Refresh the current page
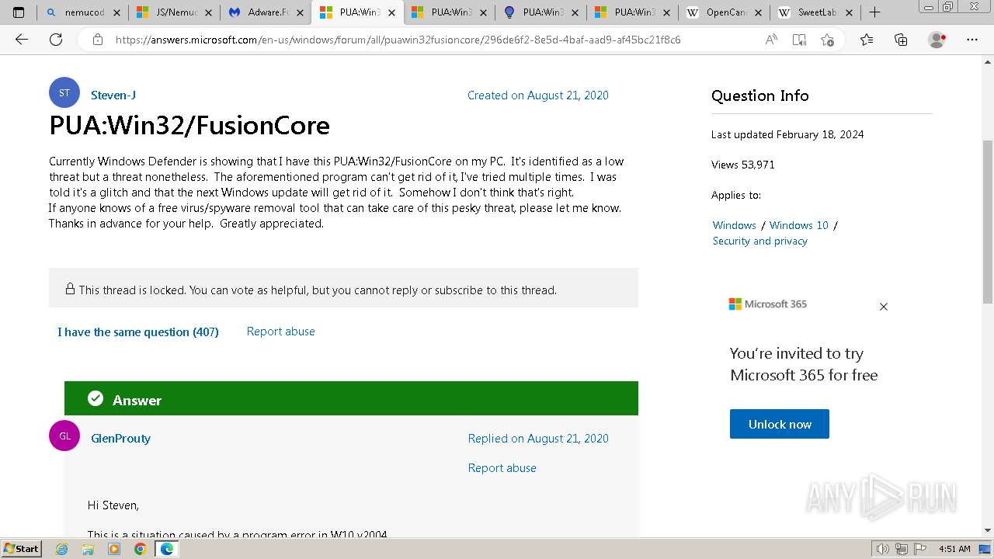 pos(56,40)
